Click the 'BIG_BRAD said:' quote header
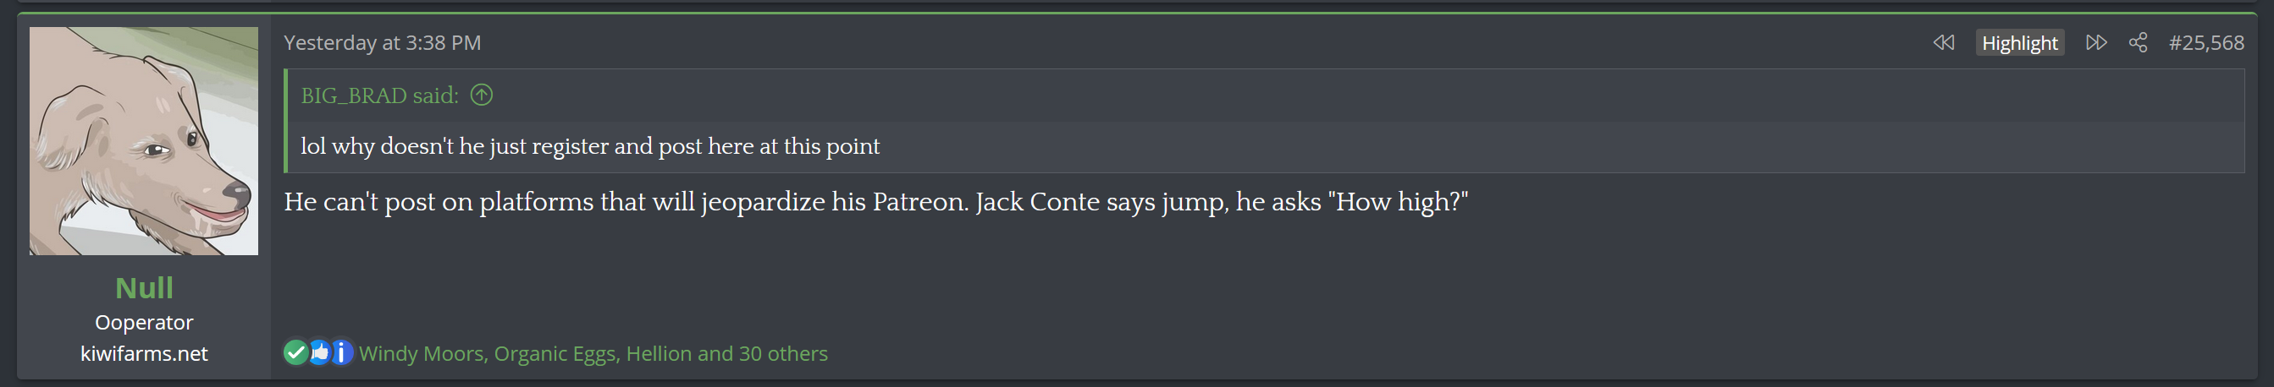This screenshot has height=387, width=2274. (379, 95)
